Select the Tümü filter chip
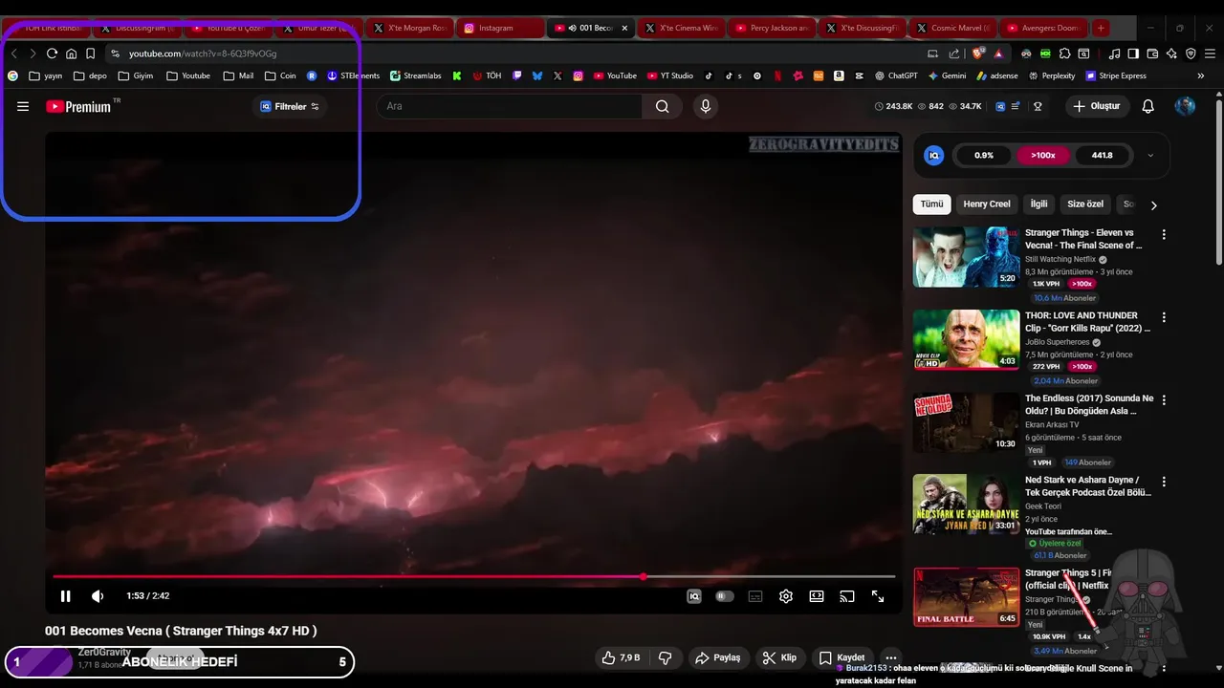 pyautogui.click(x=931, y=204)
